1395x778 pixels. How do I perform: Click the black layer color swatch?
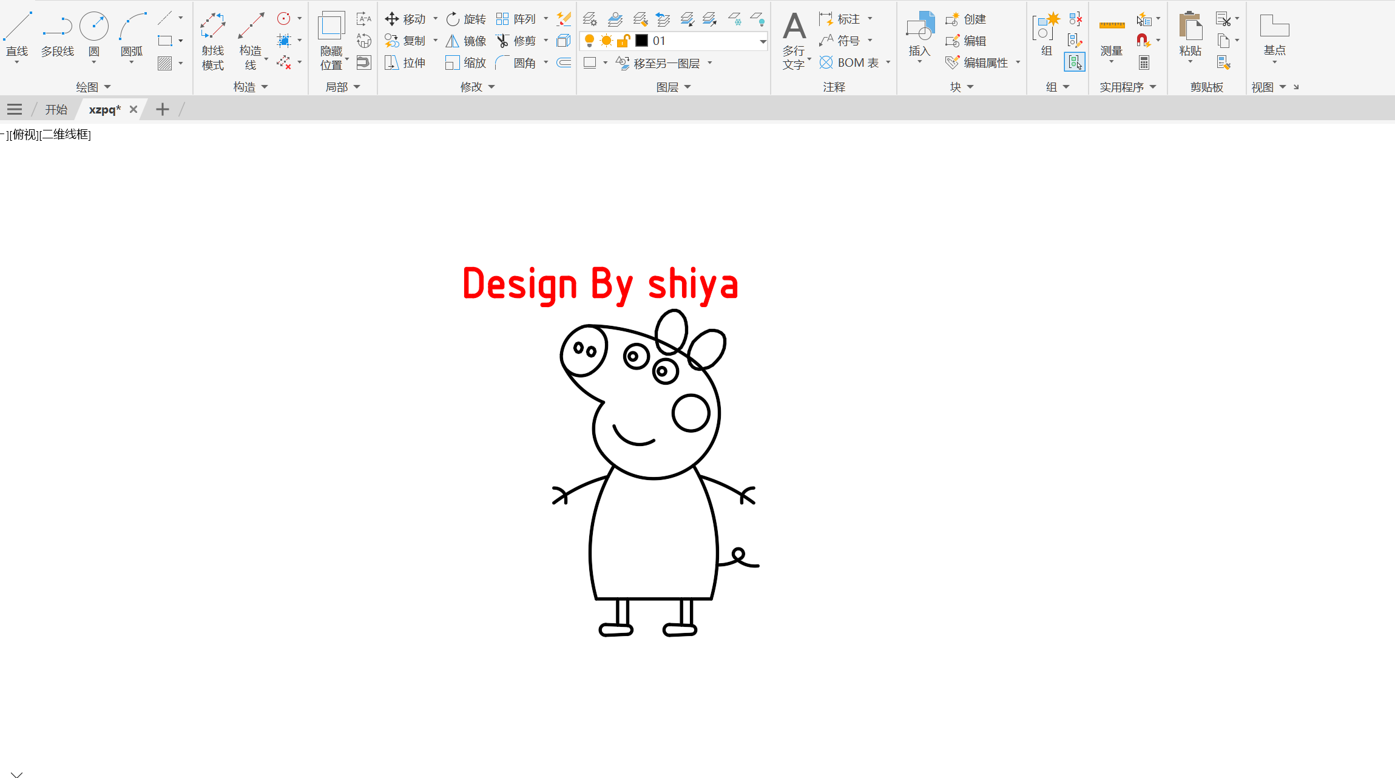tap(641, 41)
